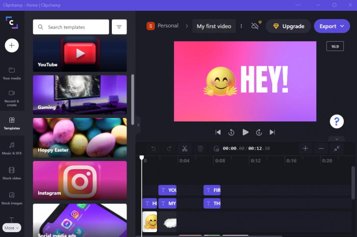Image resolution: width=357 pixels, height=237 pixels.
Task: Open the Music & SFX panel
Action: coord(12,148)
